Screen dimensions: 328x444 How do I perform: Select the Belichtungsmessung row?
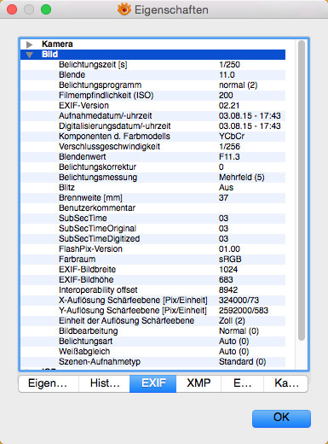(x=152, y=178)
